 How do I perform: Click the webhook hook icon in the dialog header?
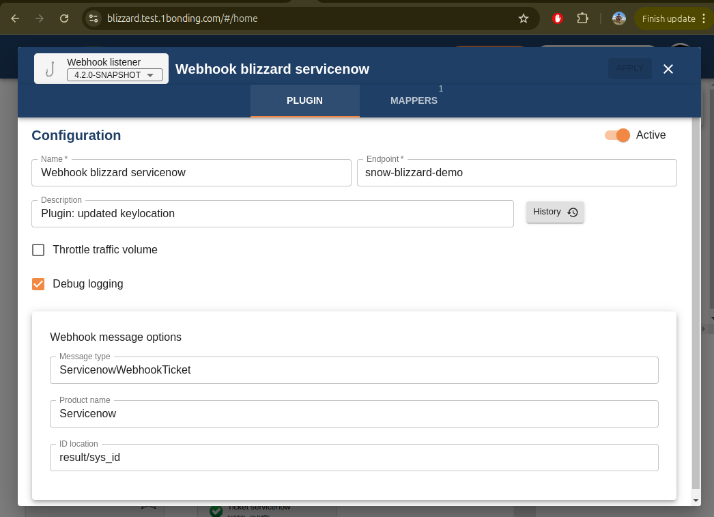point(48,68)
